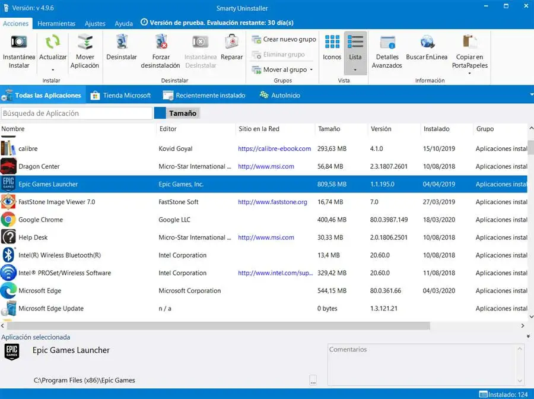The width and height of the screenshot is (534, 399).
Task: Open faststone.org website link
Action: click(272, 202)
